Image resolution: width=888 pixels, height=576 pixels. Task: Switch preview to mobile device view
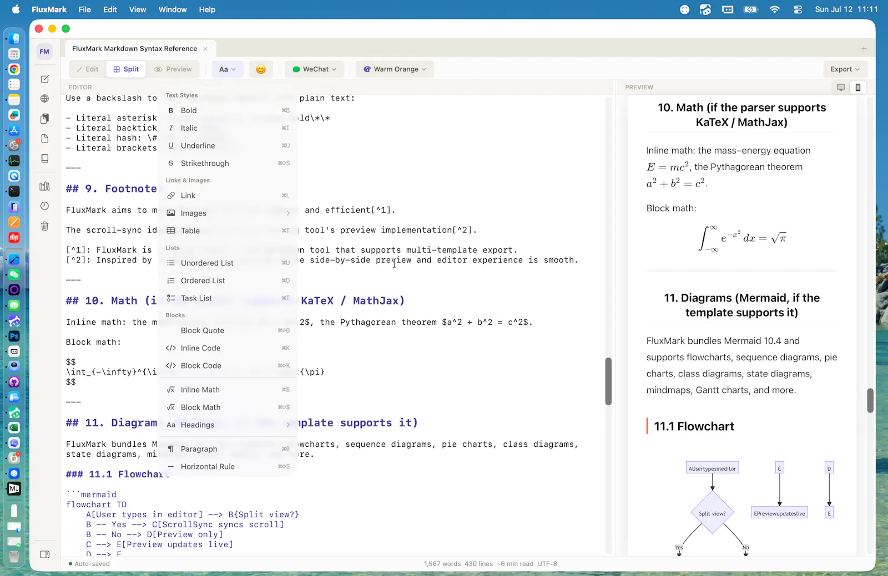pos(858,87)
